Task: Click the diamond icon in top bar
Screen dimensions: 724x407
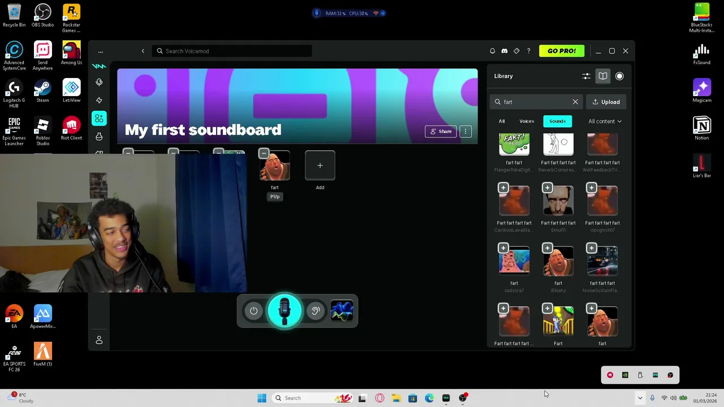Action: (x=516, y=51)
